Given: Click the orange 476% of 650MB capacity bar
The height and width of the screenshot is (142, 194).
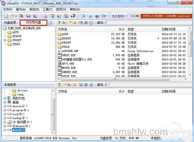Looking at the screenshot, I should coord(166,16).
